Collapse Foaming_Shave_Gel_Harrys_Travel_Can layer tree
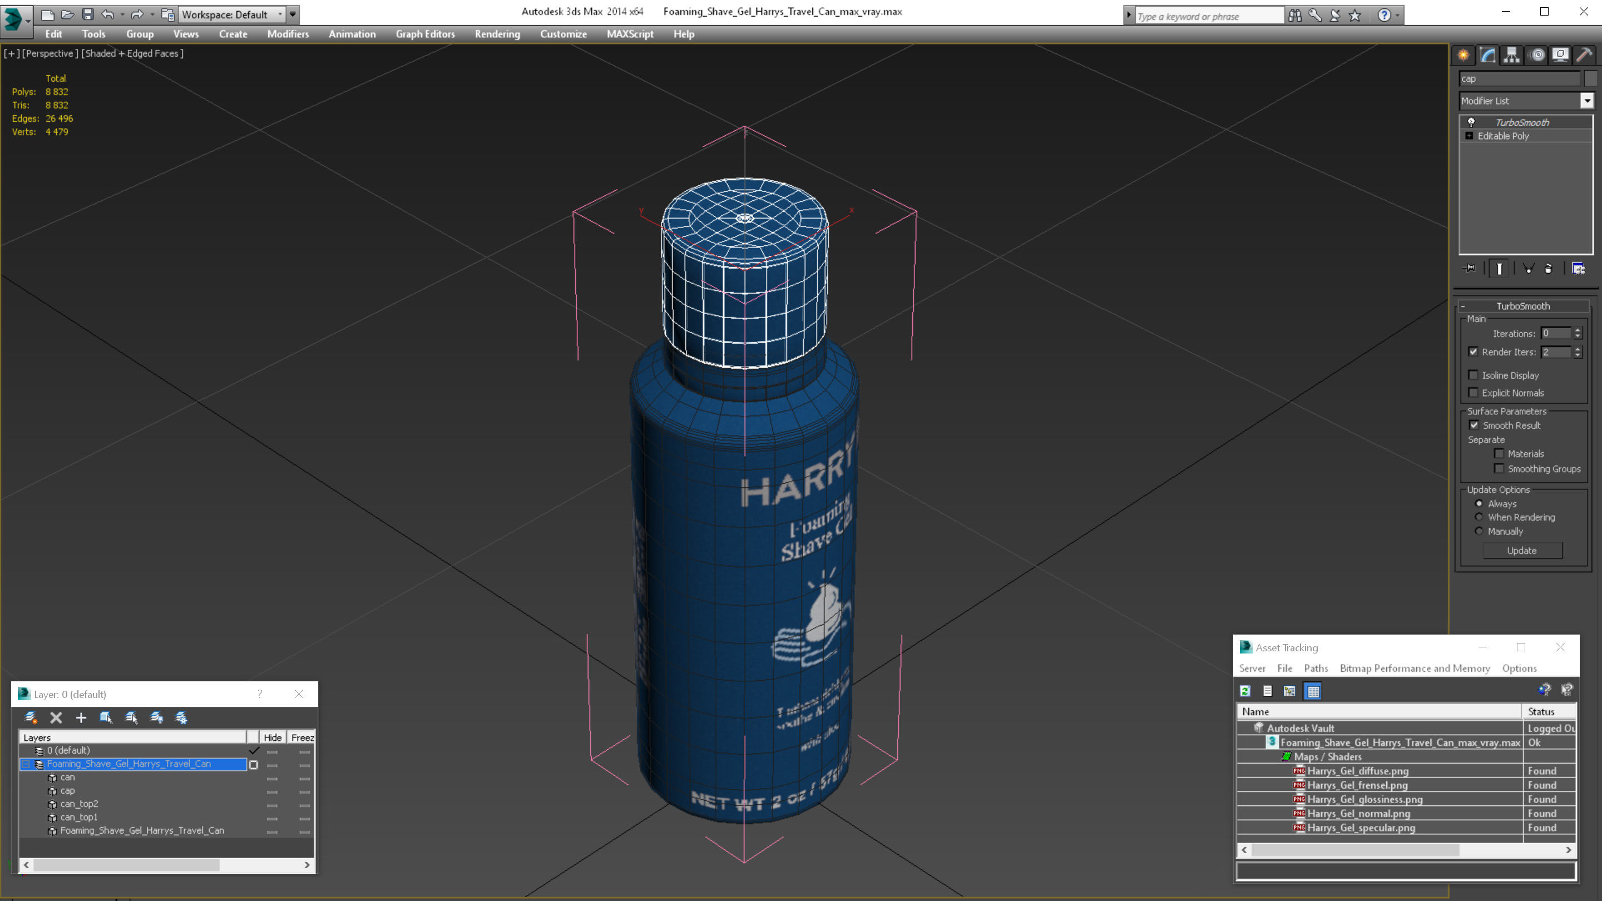1602x901 pixels. point(26,764)
